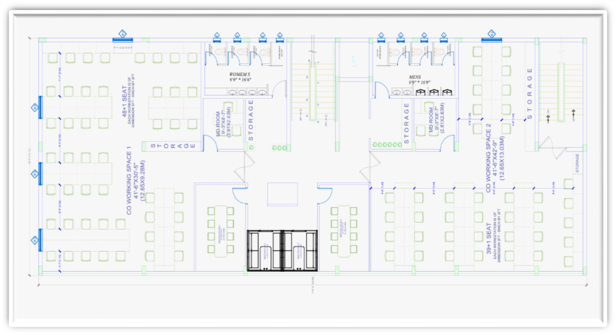Click the center reception desk rectangle in lobby
Image resolution: width=616 pixels, height=335 pixels.
coord(283,195)
